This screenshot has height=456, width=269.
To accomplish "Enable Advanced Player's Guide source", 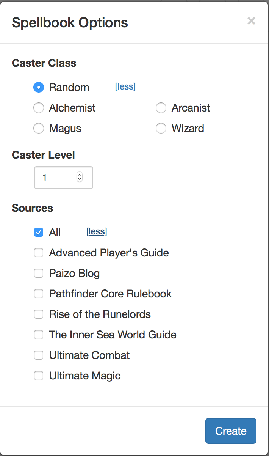I will tap(39, 253).
